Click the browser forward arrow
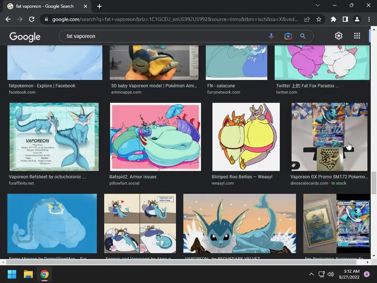The width and height of the screenshot is (377, 283). [20, 19]
